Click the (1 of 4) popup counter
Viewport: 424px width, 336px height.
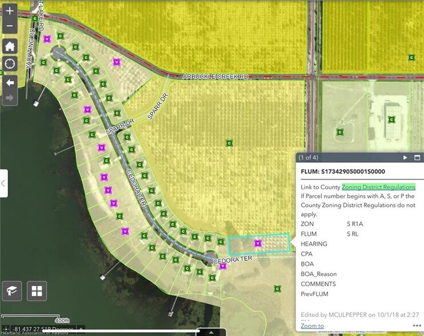[x=308, y=158]
